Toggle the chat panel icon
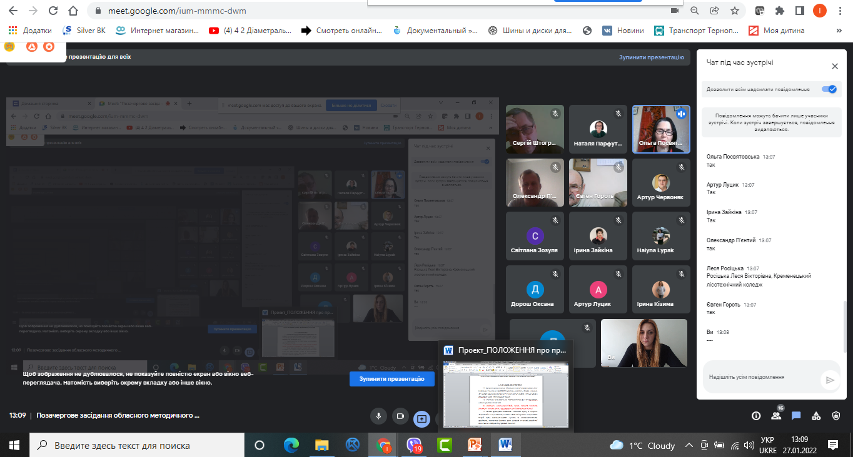Viewport: 853px width, 457px height. (x=796, y=416)
